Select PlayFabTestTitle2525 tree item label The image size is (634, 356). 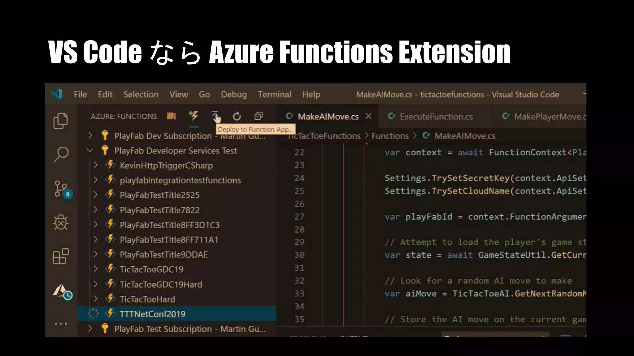[159, 195]
